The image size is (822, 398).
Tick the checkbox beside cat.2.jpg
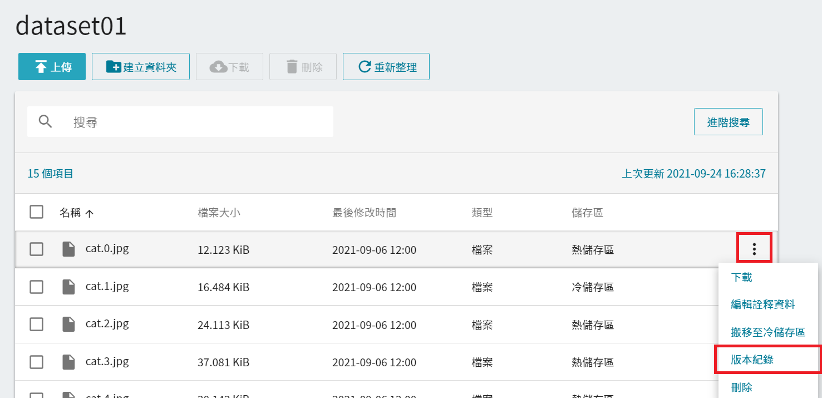(x=36, y=325)
